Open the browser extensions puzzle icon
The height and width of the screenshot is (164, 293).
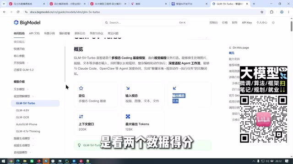(271, 12)
